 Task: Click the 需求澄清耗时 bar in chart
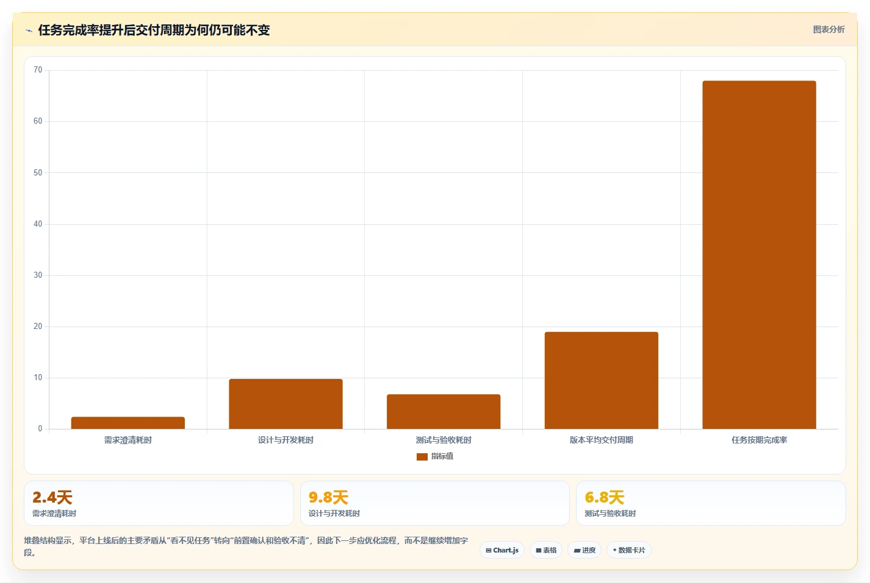[128, 423]
